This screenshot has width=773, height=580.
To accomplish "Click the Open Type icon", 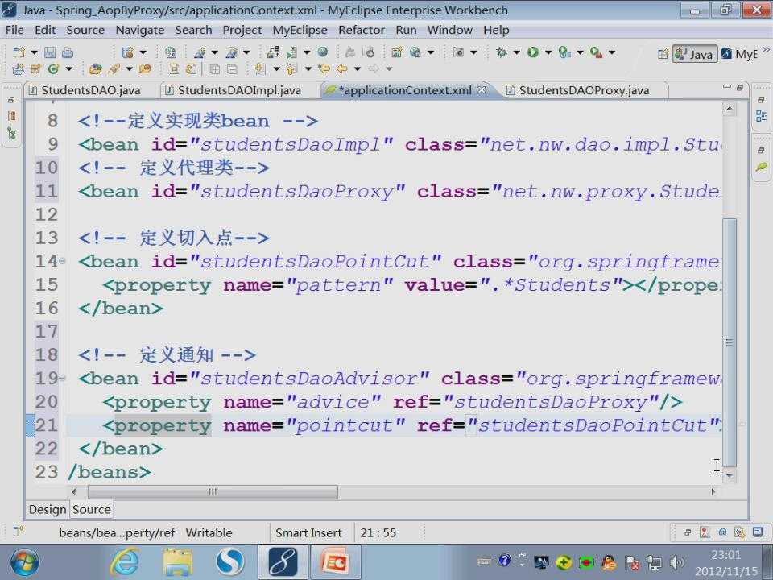I will pos(96,69).
